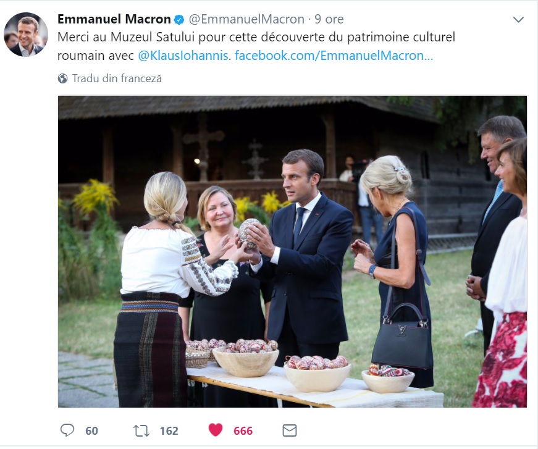This screenshot has height=449, width=538.
Task: Click the reply count 60
Action: (91, 430)
